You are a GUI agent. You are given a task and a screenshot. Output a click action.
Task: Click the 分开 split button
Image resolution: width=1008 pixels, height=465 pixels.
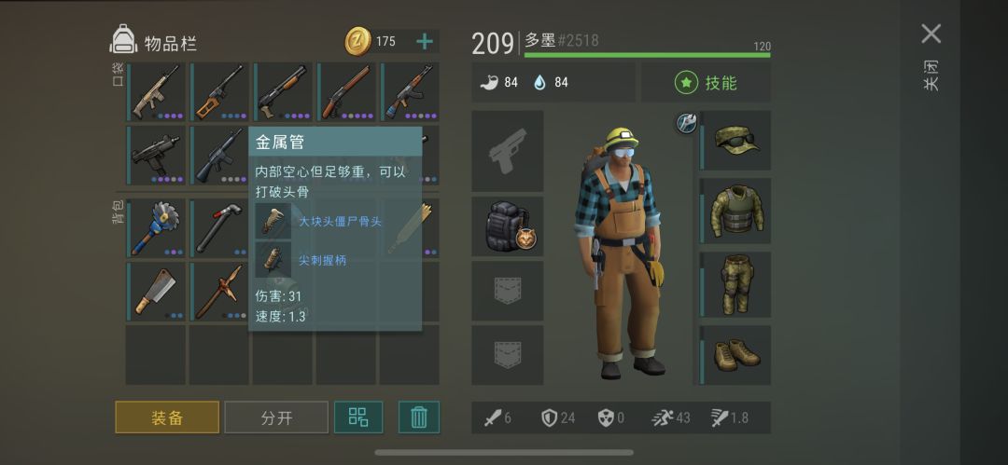[x=276, y=417]
